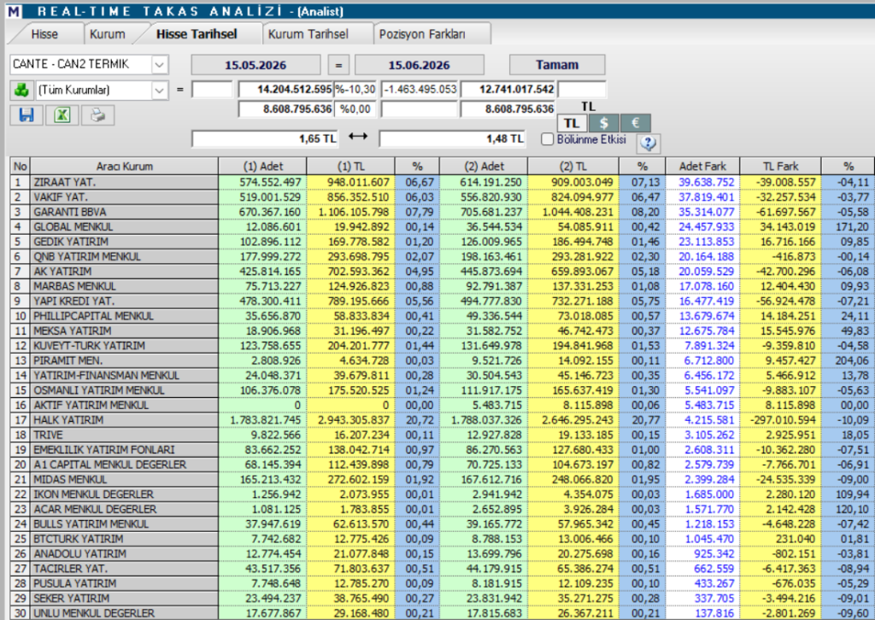Select the AK YATIRIM row
The height and width of the screenshot is (620, 875).
(x=442, y=272)
